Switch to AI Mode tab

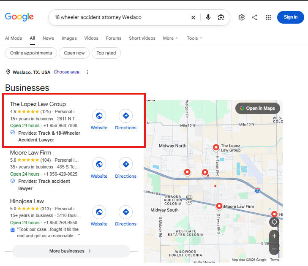pyautogui.click(x=14, y=38)
